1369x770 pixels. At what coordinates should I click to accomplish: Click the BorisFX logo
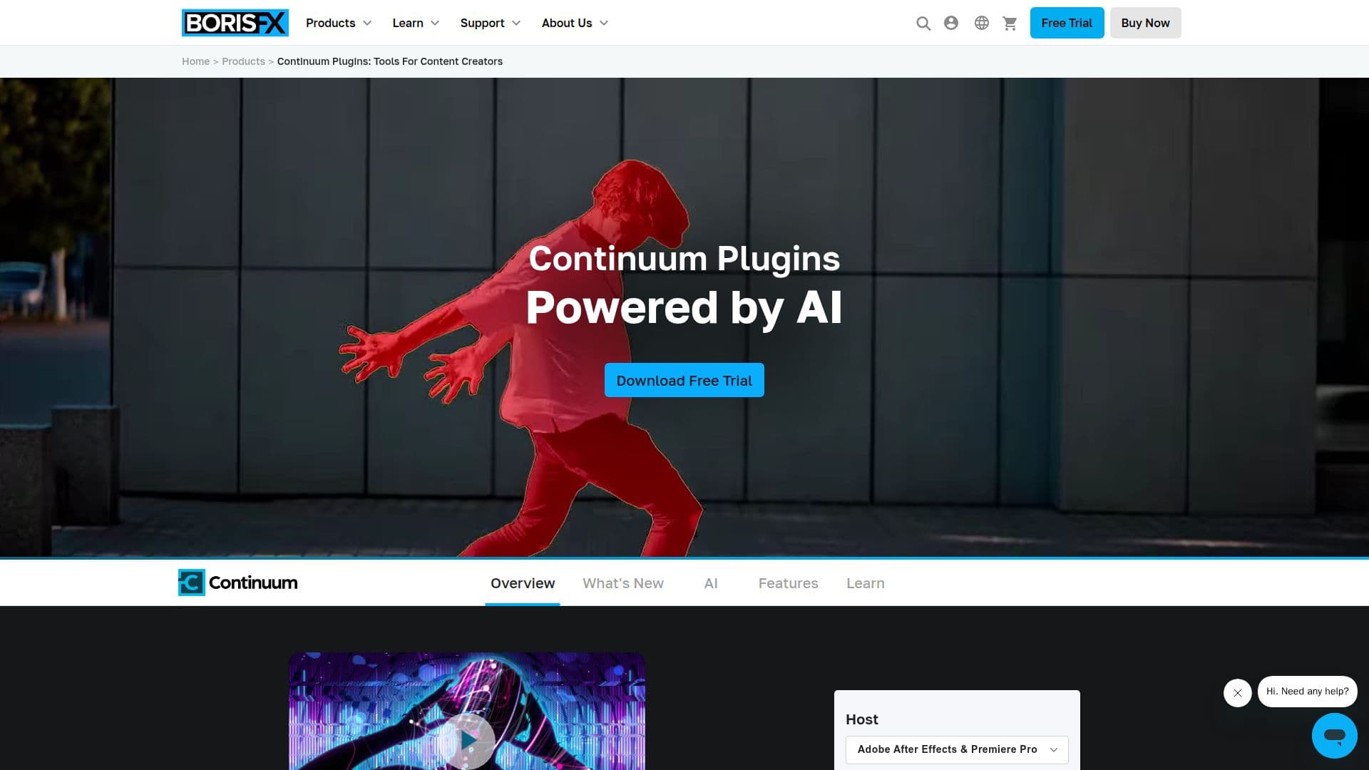[235, 23]
